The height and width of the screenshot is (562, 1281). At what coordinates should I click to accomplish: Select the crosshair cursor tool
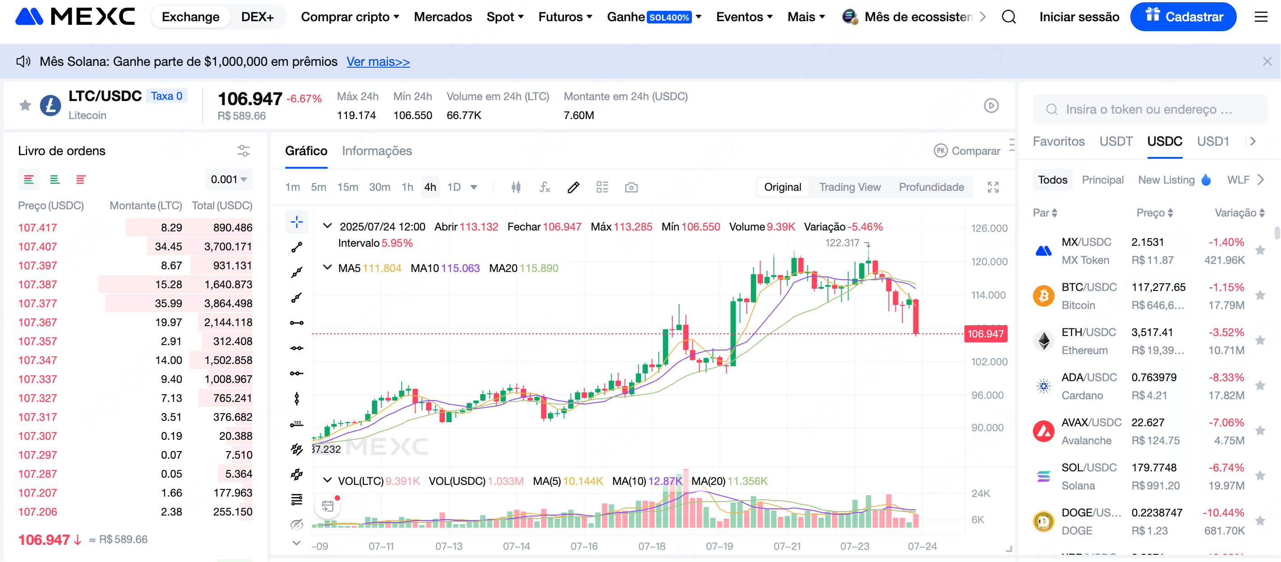coord(297,222)
